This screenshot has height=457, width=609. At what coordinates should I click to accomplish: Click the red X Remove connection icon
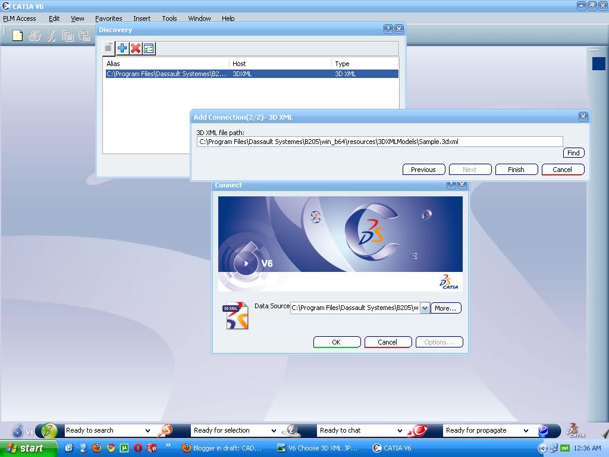tap(135, 48)
